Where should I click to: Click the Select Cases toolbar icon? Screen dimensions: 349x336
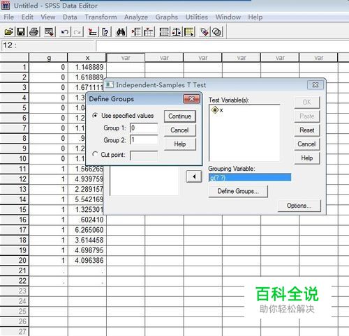(189, 32)
